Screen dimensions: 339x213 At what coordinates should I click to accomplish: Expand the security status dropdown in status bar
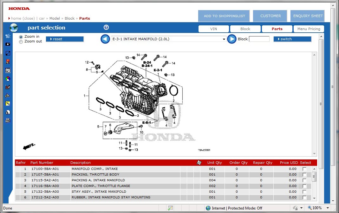click(x=302, y=208)
